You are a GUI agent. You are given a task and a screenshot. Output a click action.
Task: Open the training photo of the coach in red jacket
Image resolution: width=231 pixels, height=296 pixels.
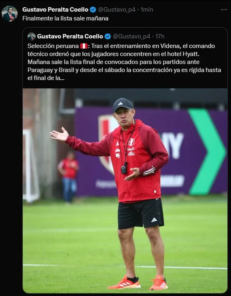[x=125, y=191]
